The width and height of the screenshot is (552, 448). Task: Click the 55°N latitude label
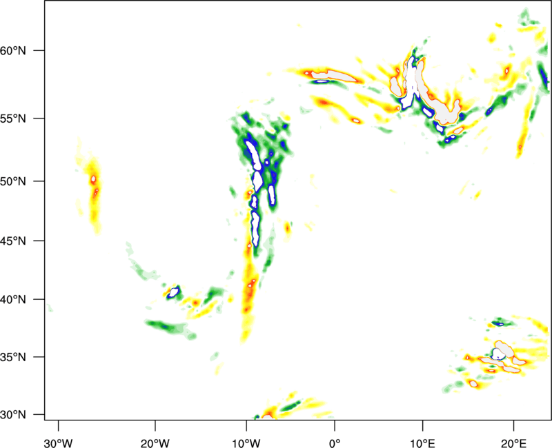coord(13,119)
